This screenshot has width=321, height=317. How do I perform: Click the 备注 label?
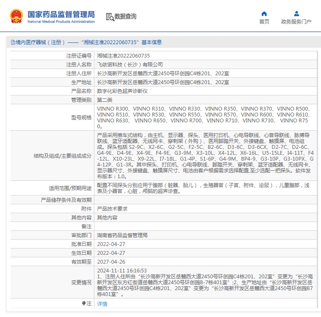click(x=86, y=226)
